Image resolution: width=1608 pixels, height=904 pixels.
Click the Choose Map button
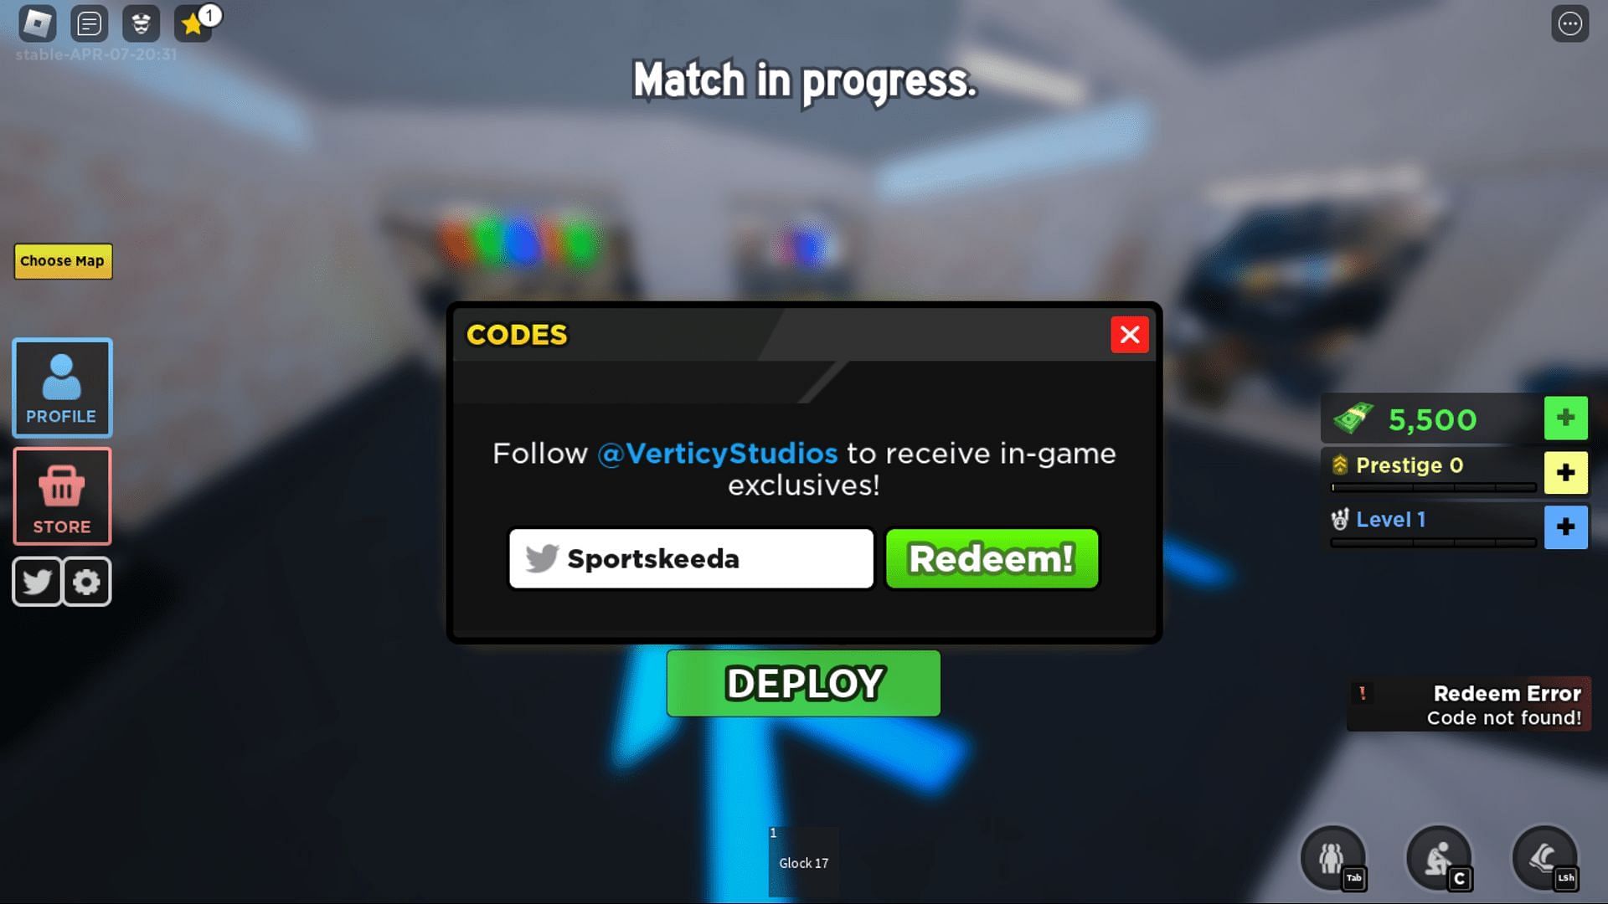62,262
